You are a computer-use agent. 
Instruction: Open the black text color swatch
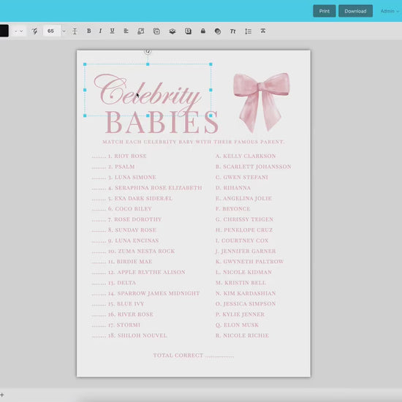pyautogui.click(x=4, y=31)
